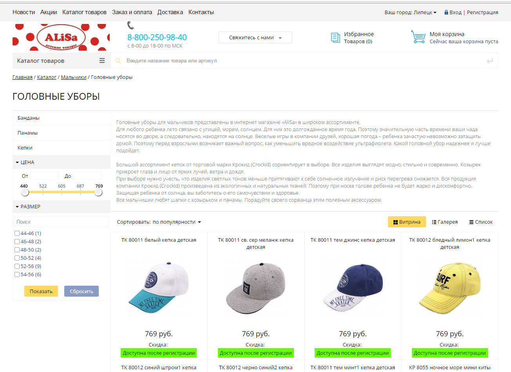Open the favorites list icon
Image resolution: width=511 pixels, height=372 pixels.
(x=335, y=38)
